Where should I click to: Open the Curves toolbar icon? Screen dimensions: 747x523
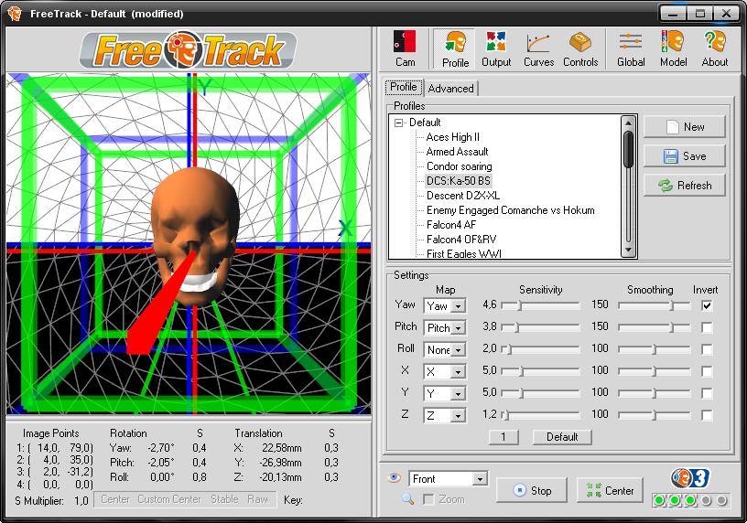[538, 49]
